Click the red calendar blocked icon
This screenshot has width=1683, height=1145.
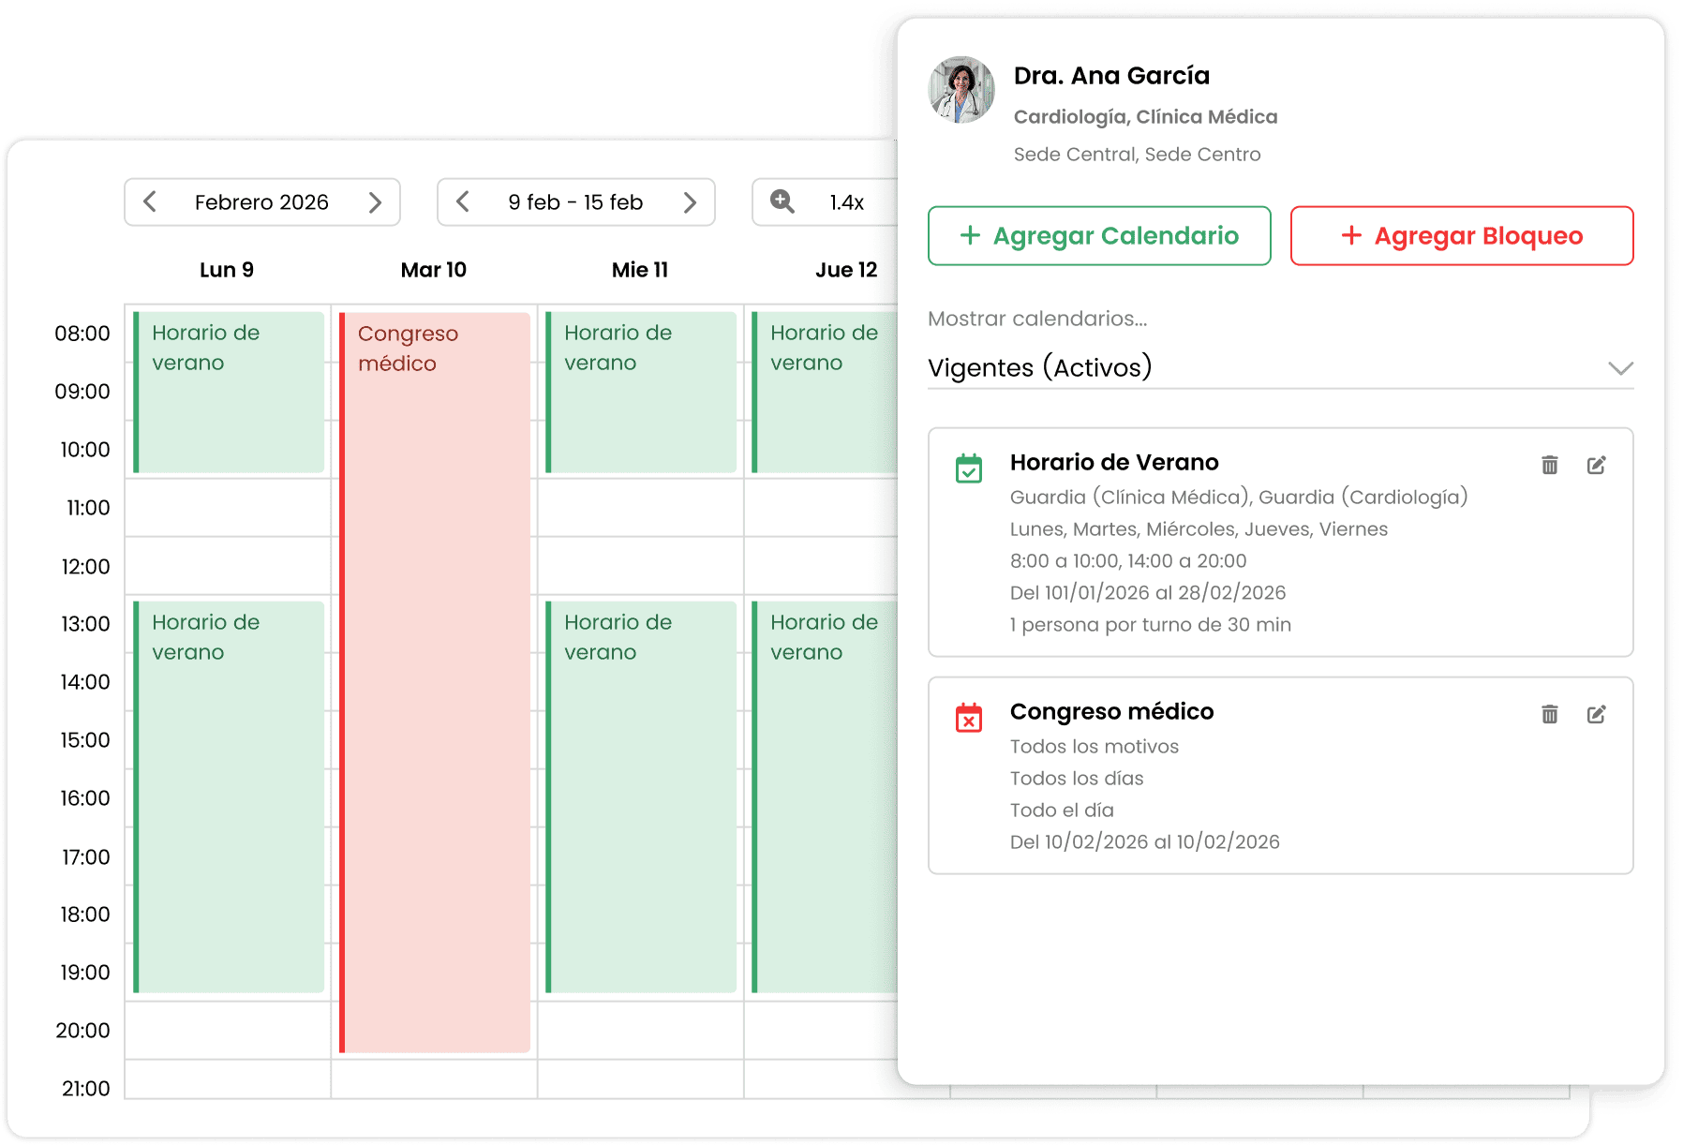(x=968, y=718)
